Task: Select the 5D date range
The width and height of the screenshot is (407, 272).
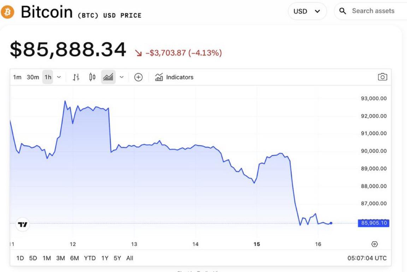Action: coord(33,258)
